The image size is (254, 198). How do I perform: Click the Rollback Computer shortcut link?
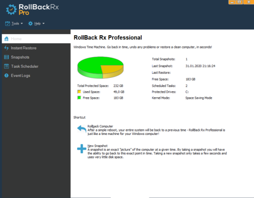[x=100, y=126]
